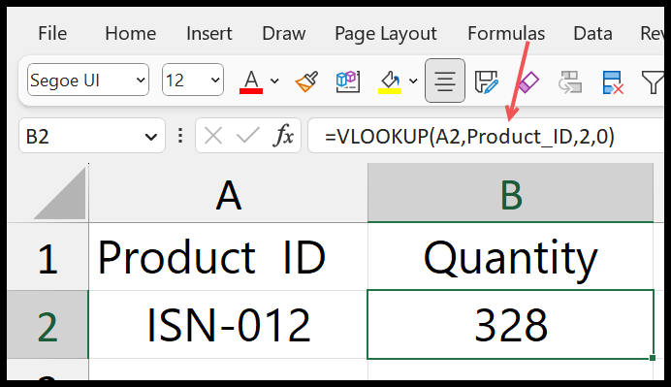This screenshot has height=387, width=671.
Task: Apply yellow fill color bucket
Action: pyautogui.click(x=390, y=81)
